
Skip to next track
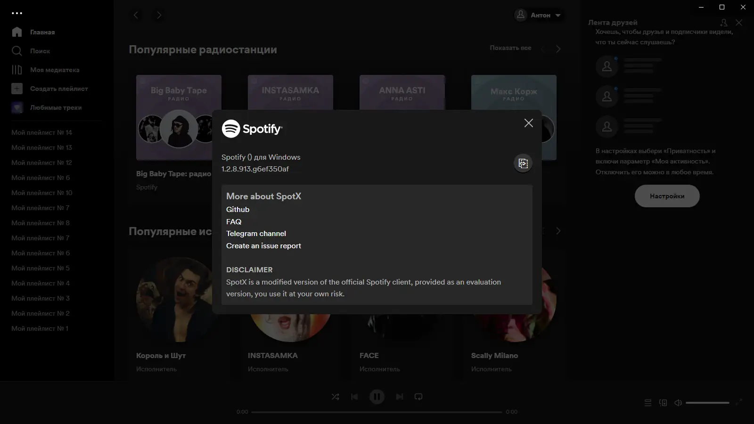(400, 397)
